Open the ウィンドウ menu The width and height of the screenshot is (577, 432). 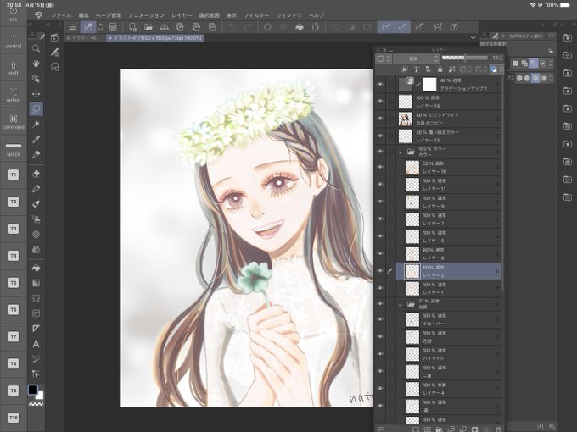click(288, 15)
